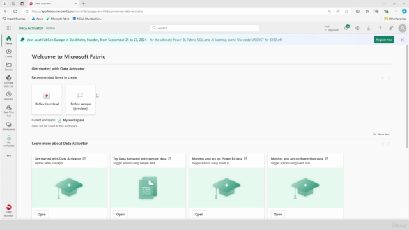Add this page to browser favorites
Viewport: 409px width, 230px height.
coord(346,11)
